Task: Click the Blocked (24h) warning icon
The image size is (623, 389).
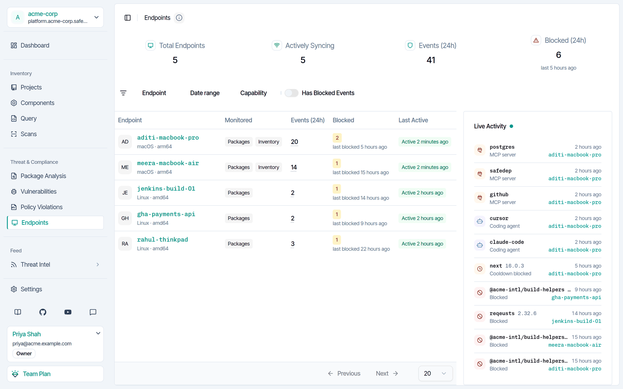Action: [x=536, y=40]
